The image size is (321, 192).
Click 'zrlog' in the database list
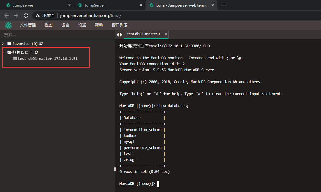click(x=129, y=159)
